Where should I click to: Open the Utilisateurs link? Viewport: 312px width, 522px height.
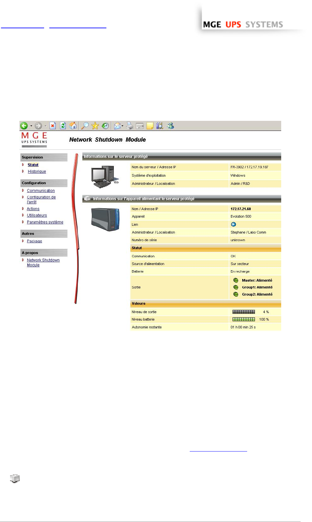[37, 215]
